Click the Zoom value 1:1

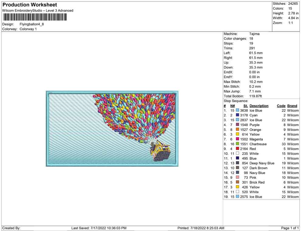click(x=290, y=23)
